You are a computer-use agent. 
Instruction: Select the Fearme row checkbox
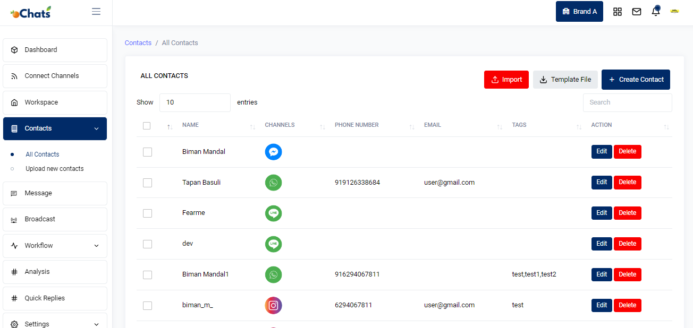pyautogui.click(x=147, y=213)
